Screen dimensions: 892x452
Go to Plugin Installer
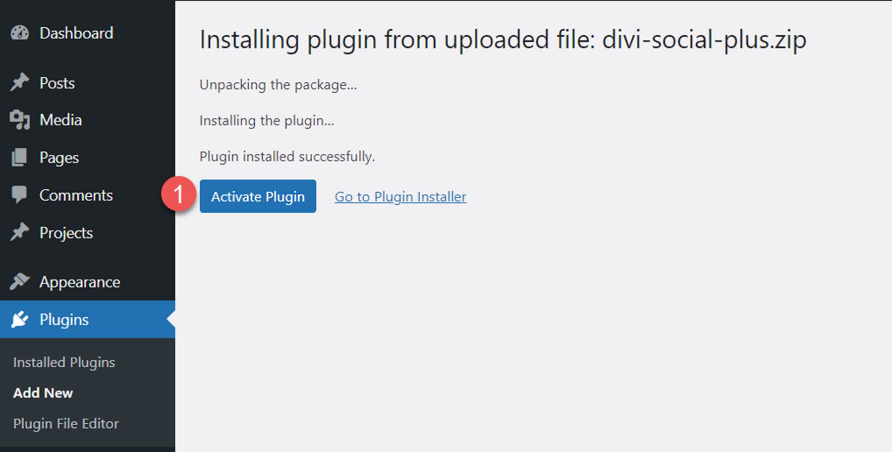click(400, 196)
